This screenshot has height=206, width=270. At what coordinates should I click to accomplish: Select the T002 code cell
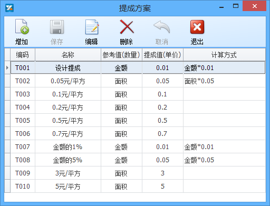23,81
